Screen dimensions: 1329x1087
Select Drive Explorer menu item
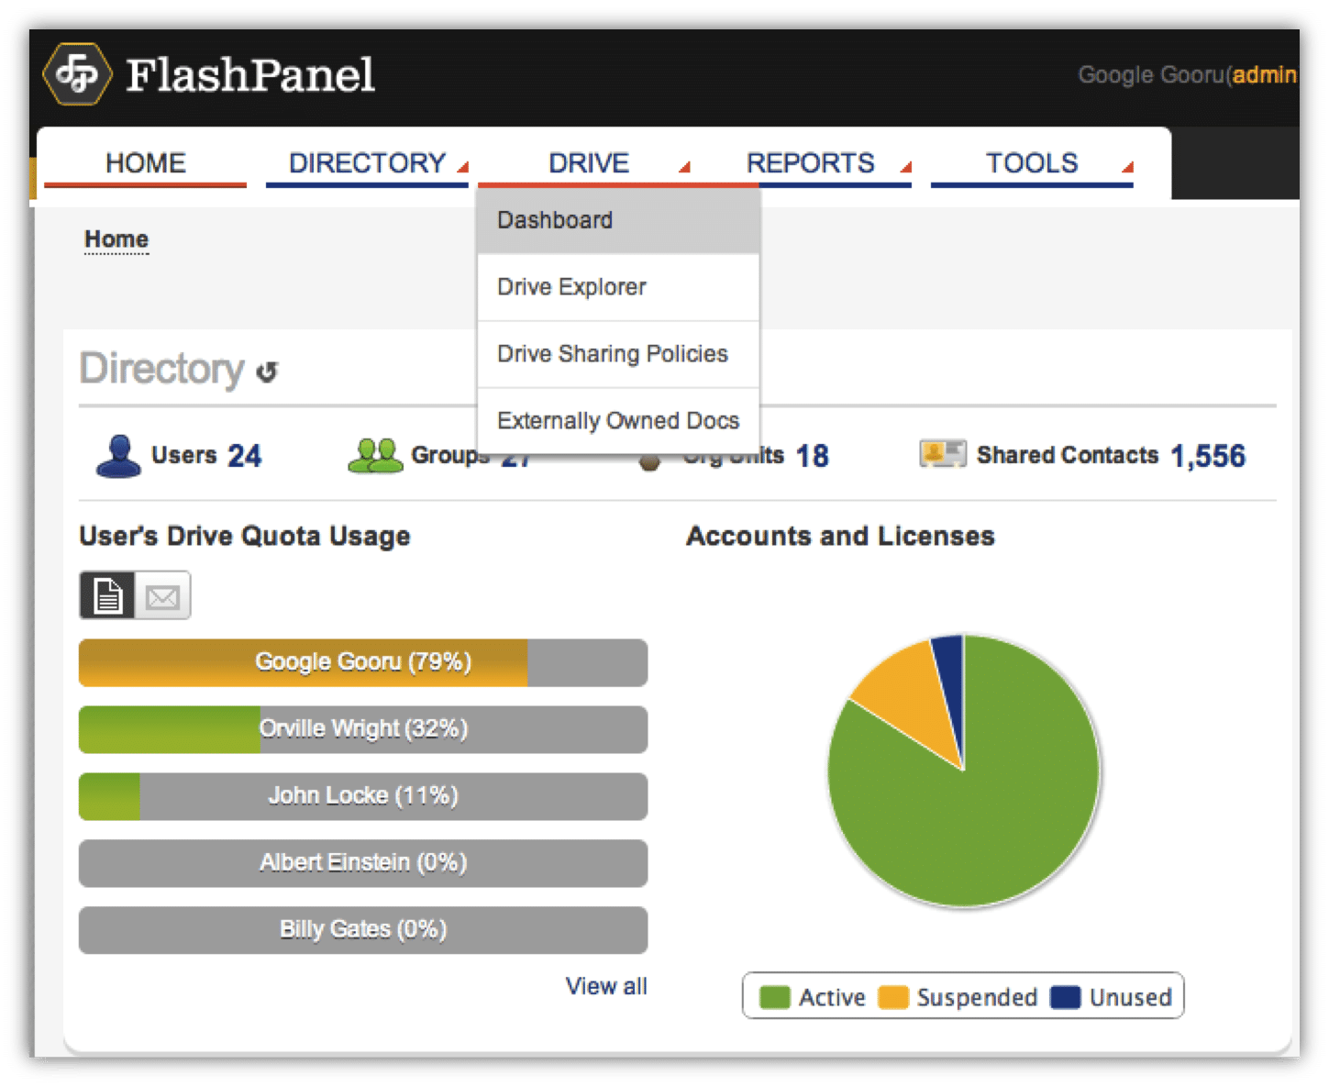(x=618, y=287)
